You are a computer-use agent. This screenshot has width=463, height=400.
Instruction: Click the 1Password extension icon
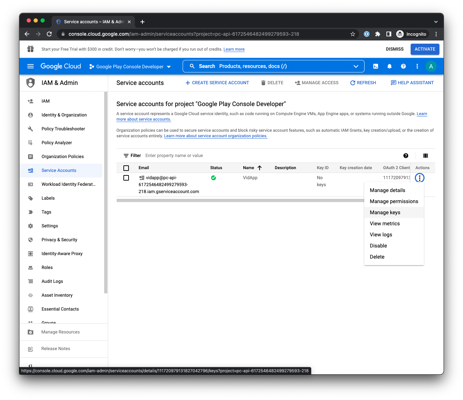click(x=367, y=34)
